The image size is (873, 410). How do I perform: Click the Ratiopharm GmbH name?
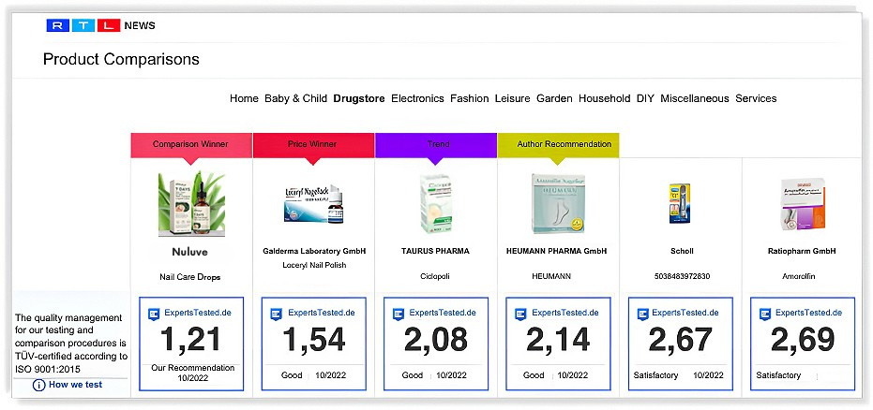(802, 251)
